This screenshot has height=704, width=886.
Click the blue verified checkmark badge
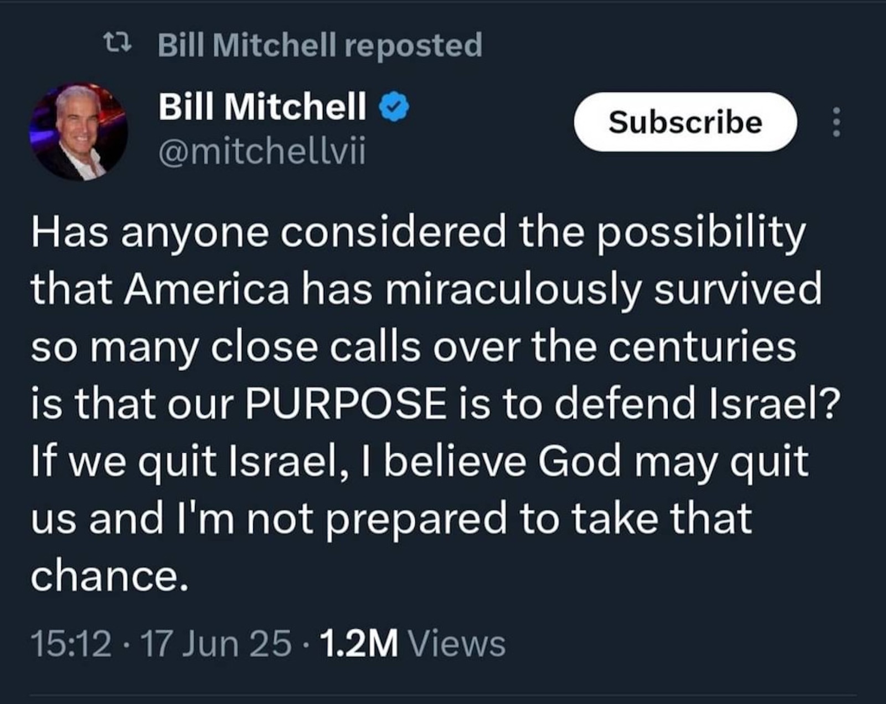point(394,107)
